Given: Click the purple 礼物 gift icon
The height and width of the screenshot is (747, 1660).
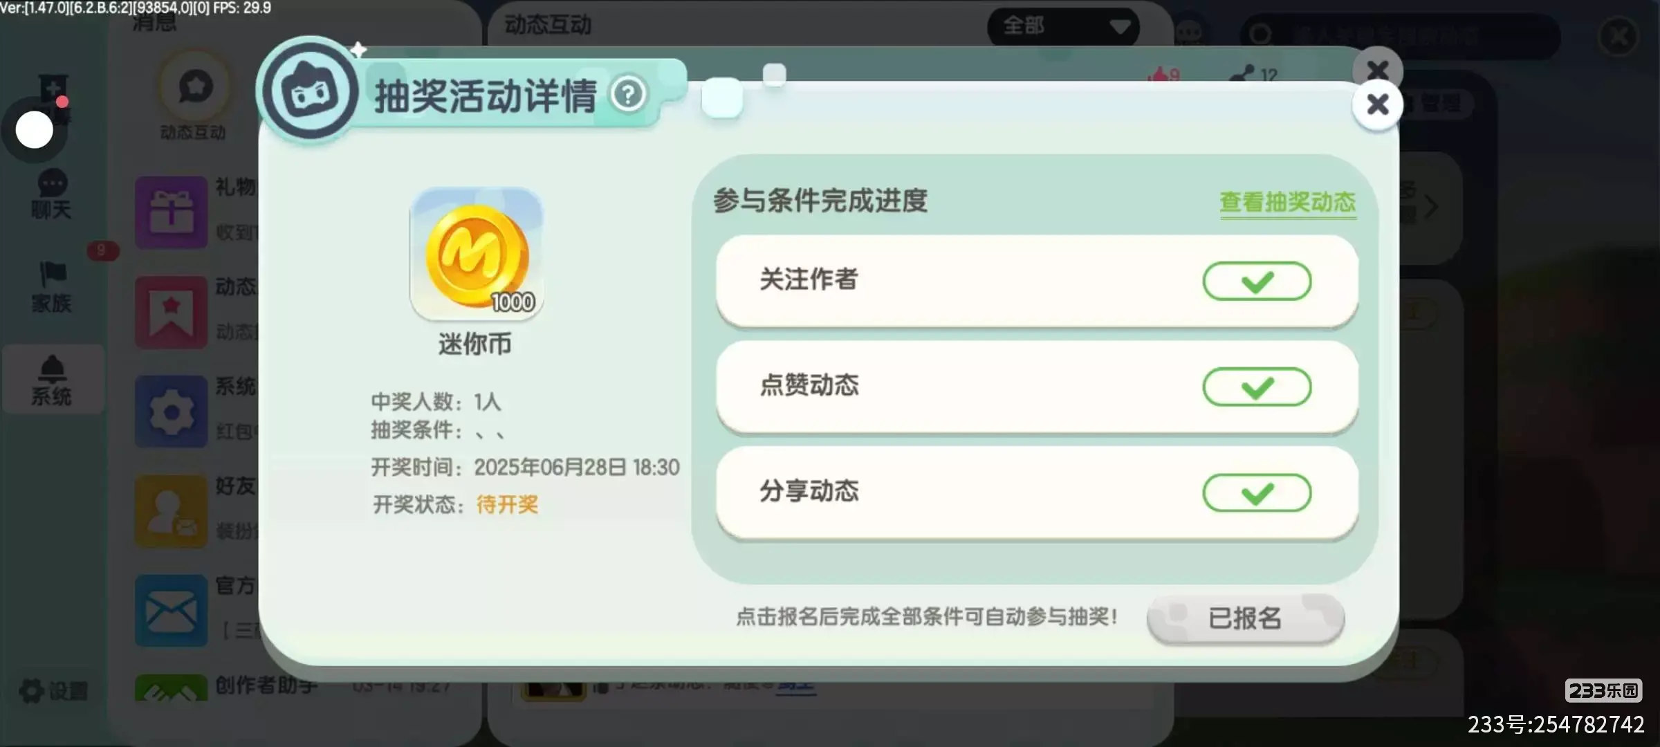Looking at the screenshot, I should point(172,212).
